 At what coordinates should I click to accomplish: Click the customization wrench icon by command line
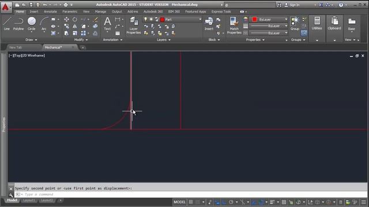[x=11, y=195]
